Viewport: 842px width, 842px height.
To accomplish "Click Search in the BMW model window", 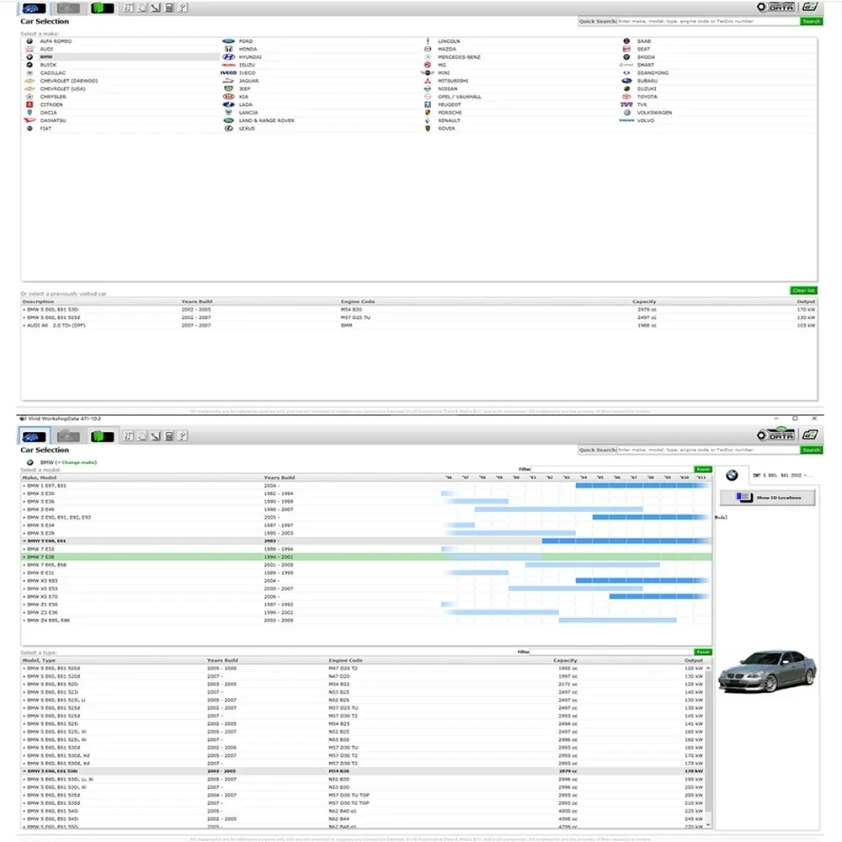I will click(811, 450).
